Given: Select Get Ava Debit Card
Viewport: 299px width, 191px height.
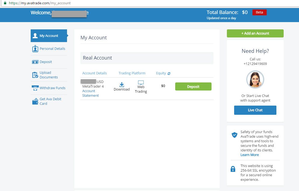Looking at the screenshot, I should tap(49, 101).
